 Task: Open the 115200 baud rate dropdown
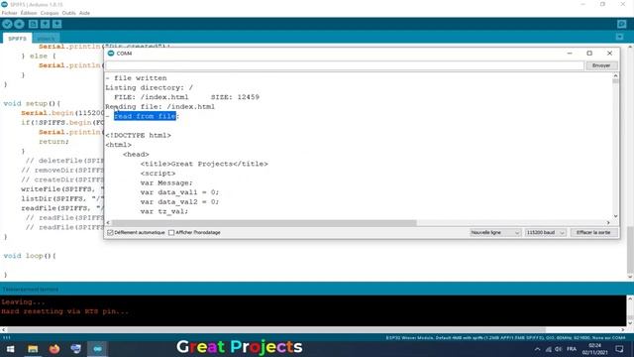point(545,233)
